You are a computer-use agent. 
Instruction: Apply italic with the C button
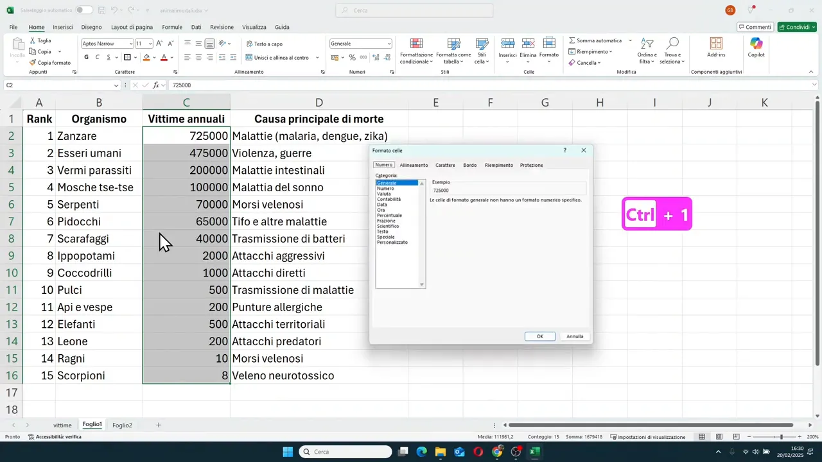point(98,57)
